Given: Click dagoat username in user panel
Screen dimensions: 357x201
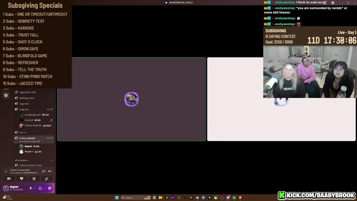Looking at the screenshot, I should [x=14, y=187].
